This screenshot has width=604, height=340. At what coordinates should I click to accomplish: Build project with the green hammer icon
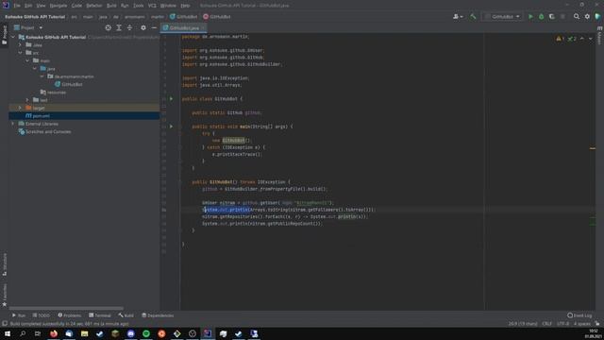[x=473, y=17]
